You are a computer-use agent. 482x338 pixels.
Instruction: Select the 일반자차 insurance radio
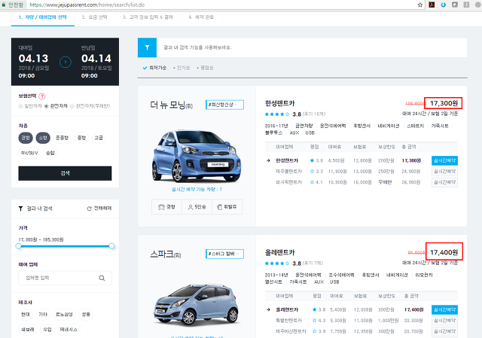pyautogui.click(x=20, y=106)
